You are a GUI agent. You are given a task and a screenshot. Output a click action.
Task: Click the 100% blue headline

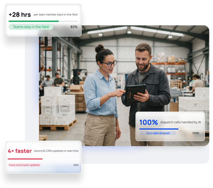click(148, 122)
